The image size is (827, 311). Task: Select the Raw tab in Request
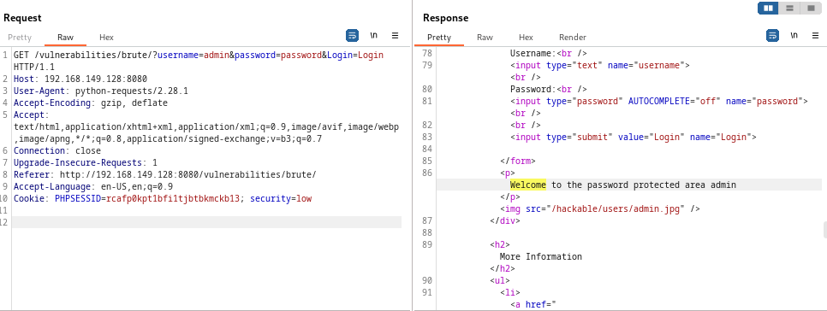(65, 38)
